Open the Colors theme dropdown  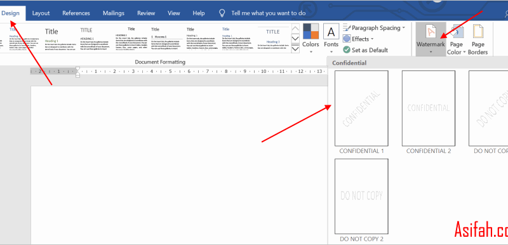pos(311,39)
